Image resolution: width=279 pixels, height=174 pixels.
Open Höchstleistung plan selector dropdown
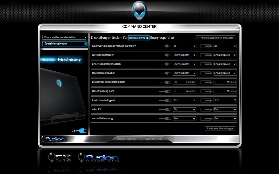pos(139,38)
